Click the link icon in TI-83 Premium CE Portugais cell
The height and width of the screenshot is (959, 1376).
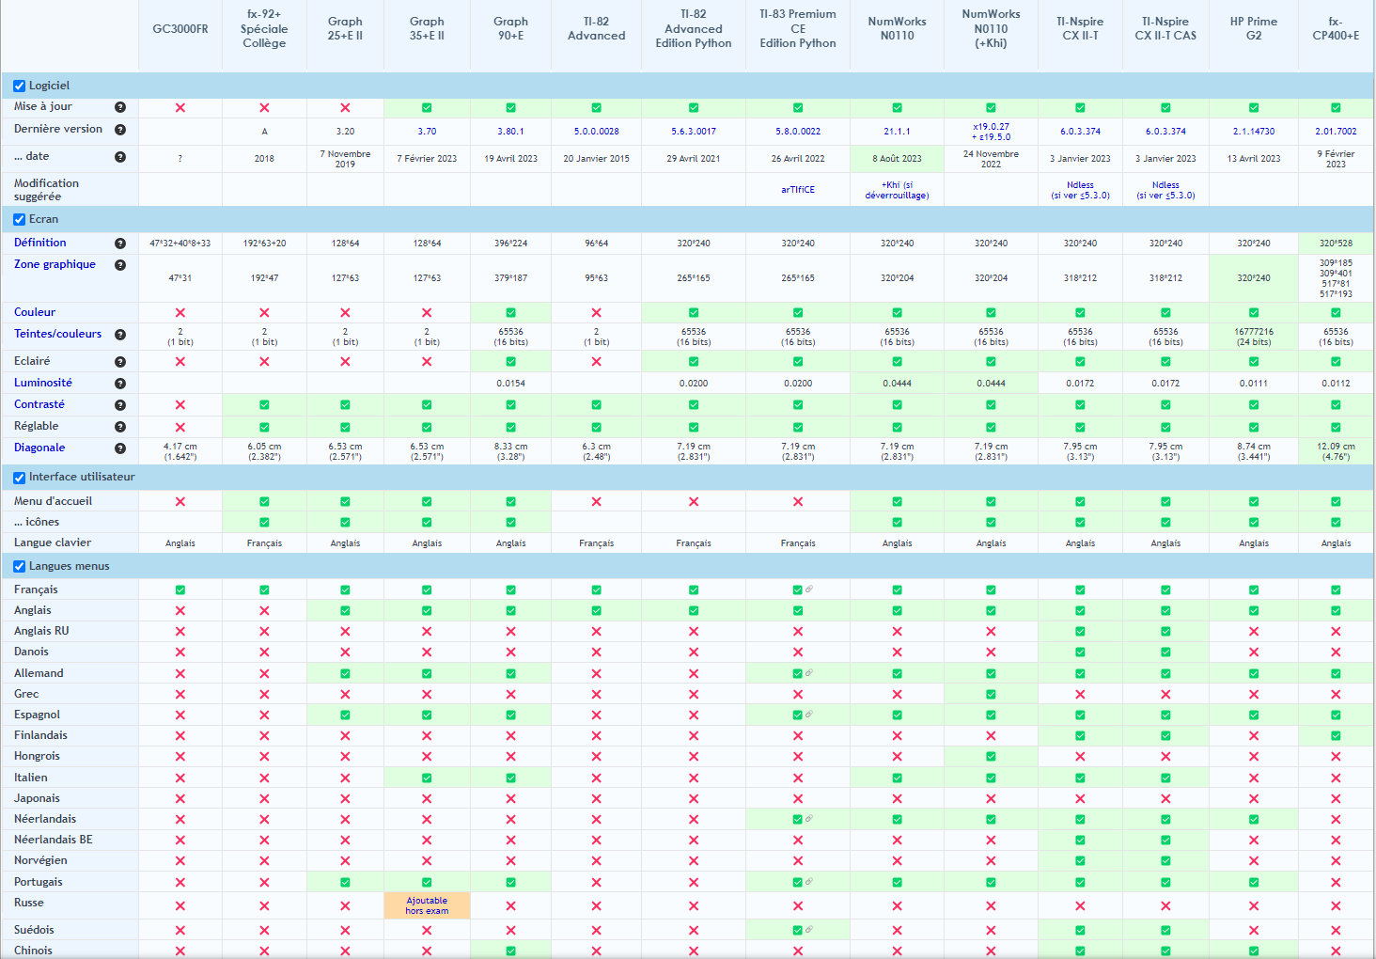[809, 882]
